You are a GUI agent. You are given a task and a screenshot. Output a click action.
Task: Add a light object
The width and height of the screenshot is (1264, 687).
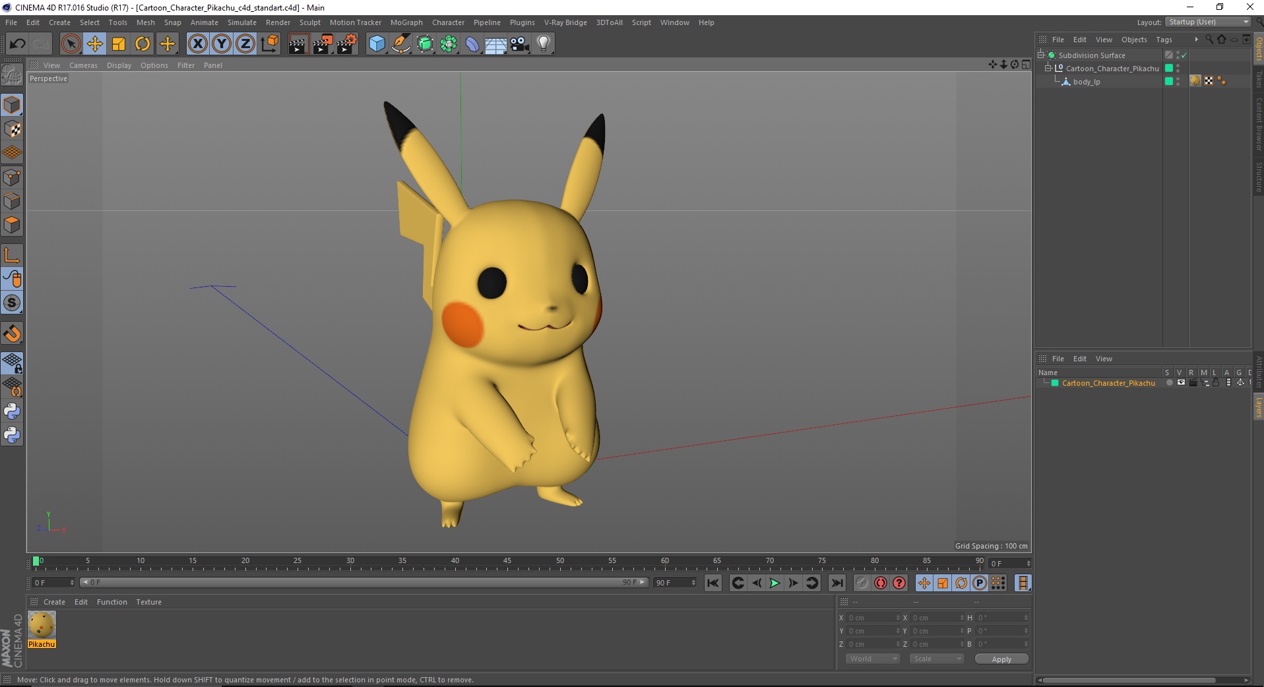tap(544, 44)
